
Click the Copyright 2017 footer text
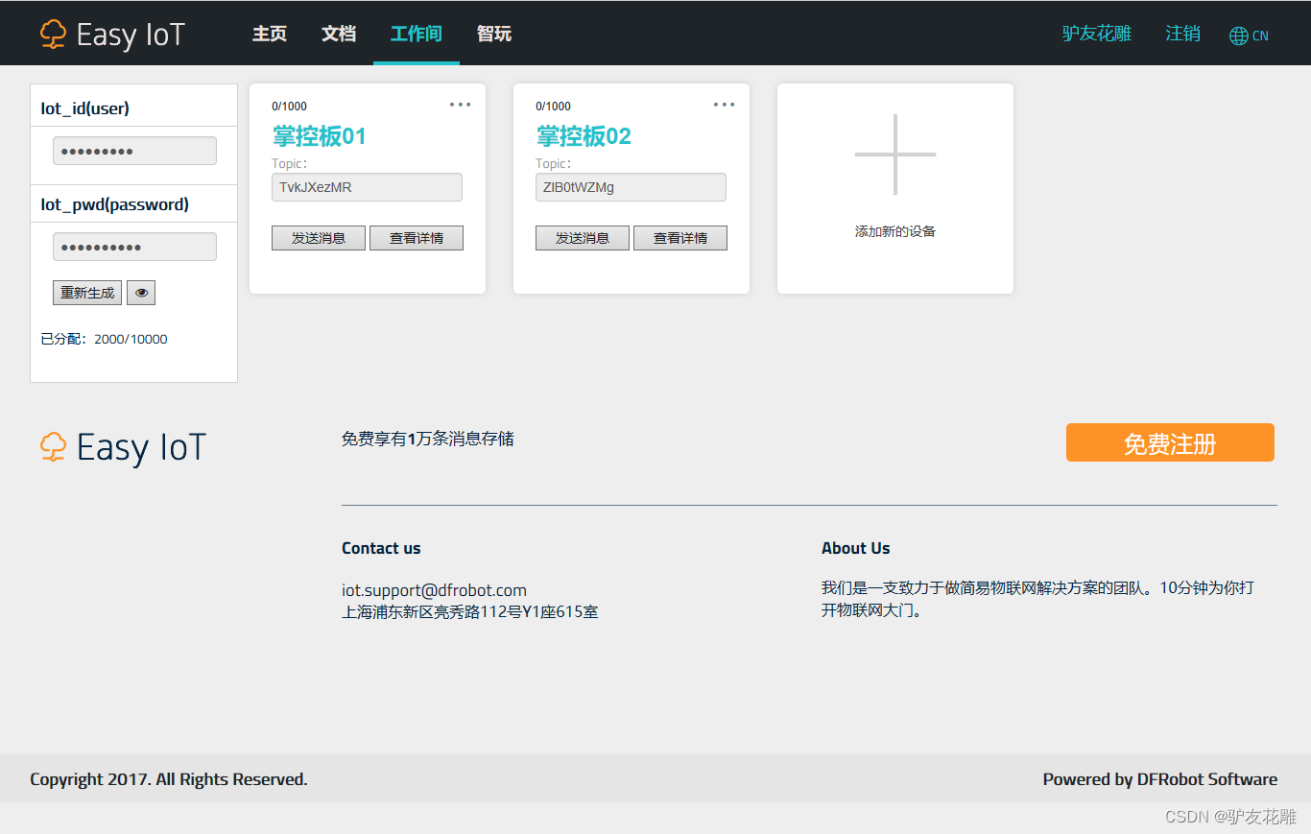(x=169, y=779)
